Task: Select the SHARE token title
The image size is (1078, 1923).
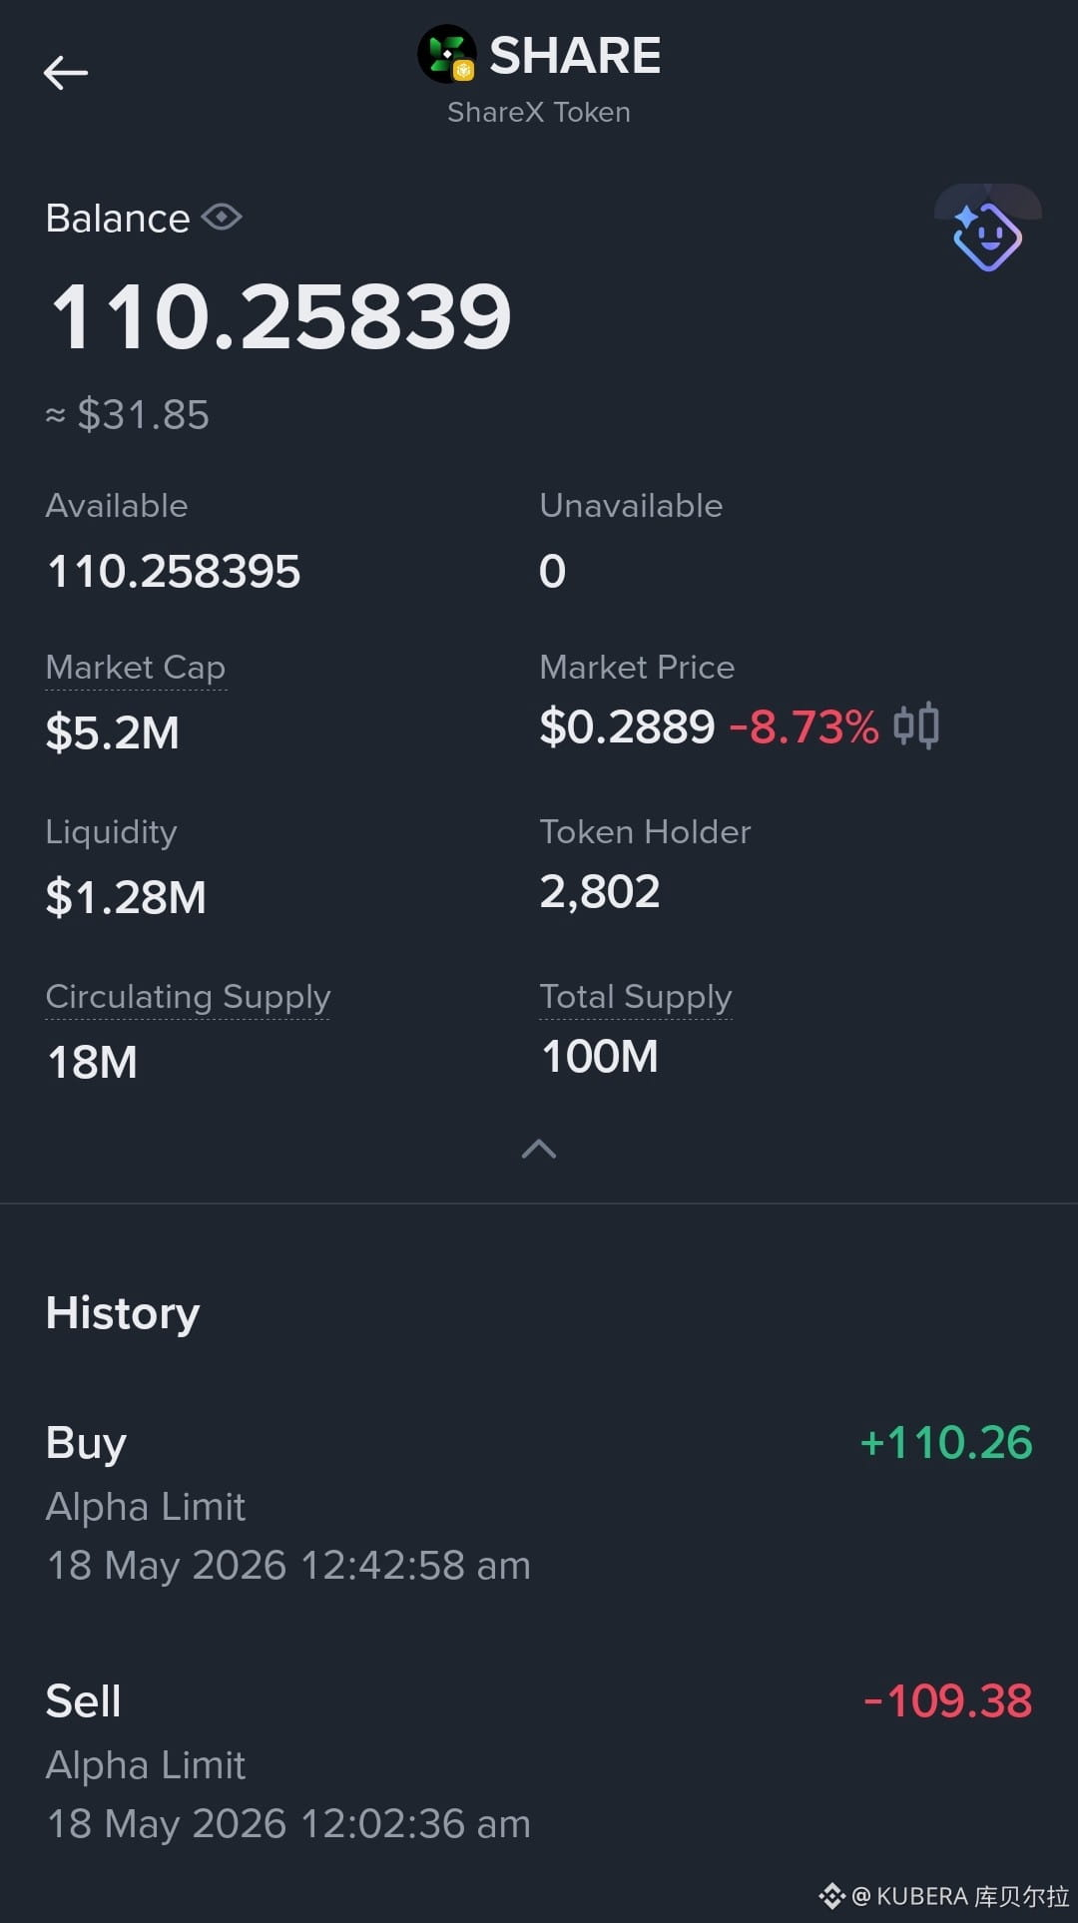Action: (x=575, y=55)
